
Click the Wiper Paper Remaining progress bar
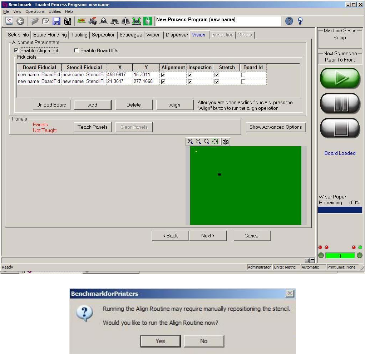[x=340, y=210]
